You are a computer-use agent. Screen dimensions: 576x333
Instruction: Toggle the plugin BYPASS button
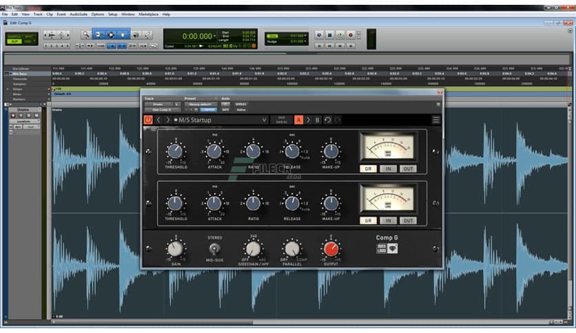[x=240, y=105]
